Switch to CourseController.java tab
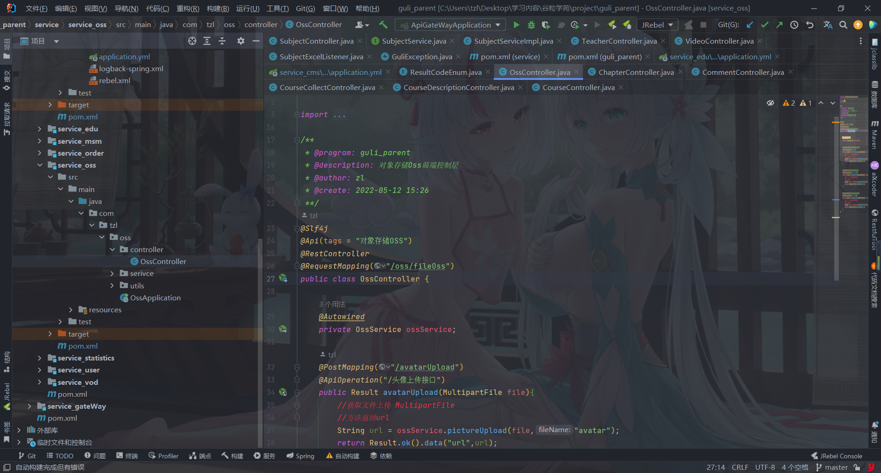This screenshot has width=881, height=473. click(x=578, y=87)
